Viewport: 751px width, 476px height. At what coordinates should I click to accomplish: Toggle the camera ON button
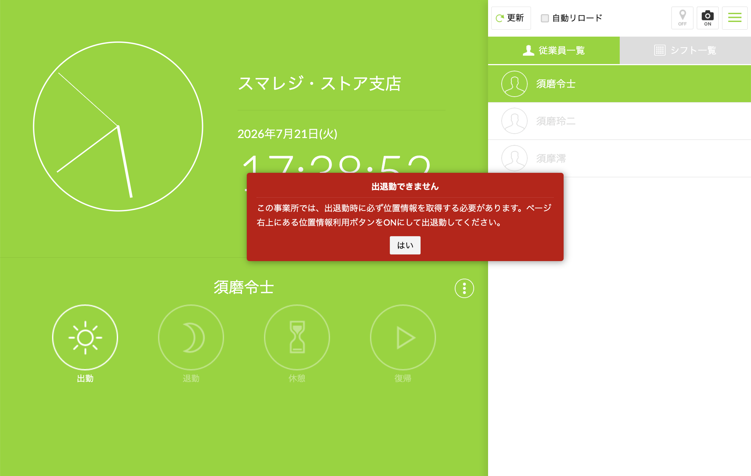707,18
